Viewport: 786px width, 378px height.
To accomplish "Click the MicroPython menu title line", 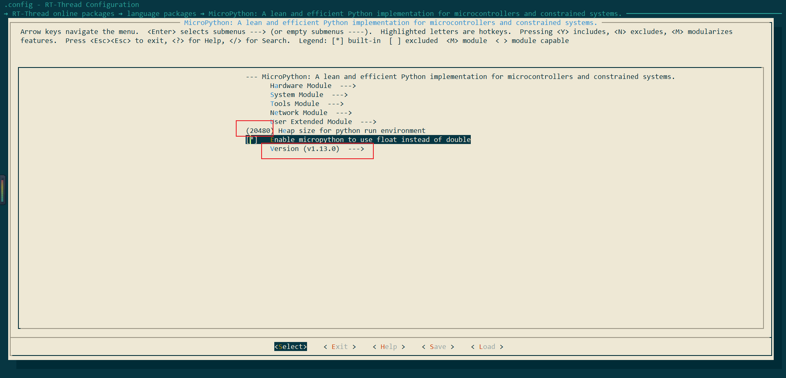I will tap(460, 76).
